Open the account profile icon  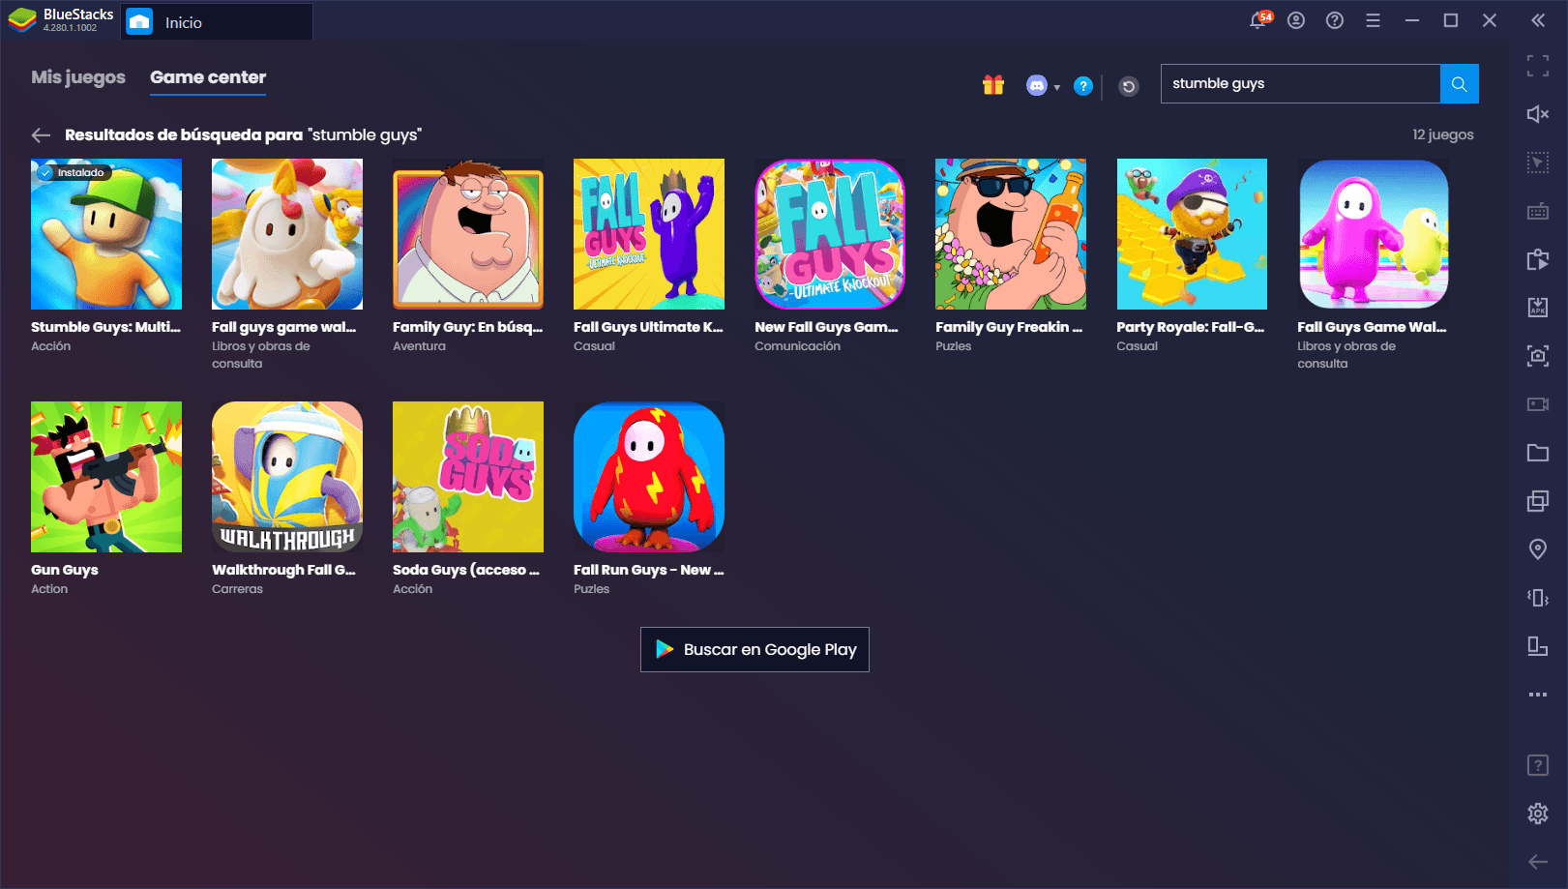1296,20
